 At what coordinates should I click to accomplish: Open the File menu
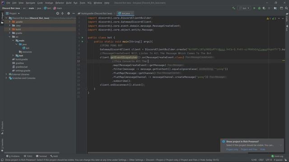8,3
